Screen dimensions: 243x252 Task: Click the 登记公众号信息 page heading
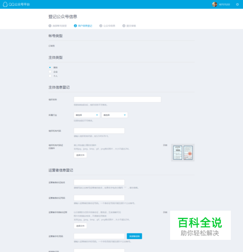(63, 17)
